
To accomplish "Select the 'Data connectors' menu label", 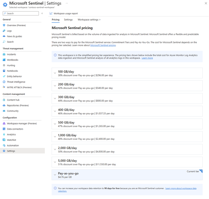I will 15,129.
